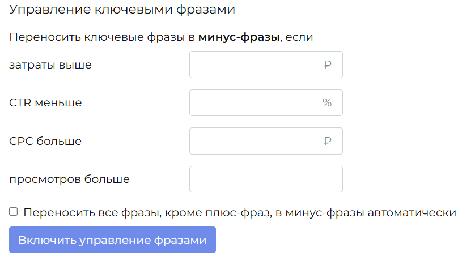Click the Включить управление фразами button

click(x=112, y=240)
